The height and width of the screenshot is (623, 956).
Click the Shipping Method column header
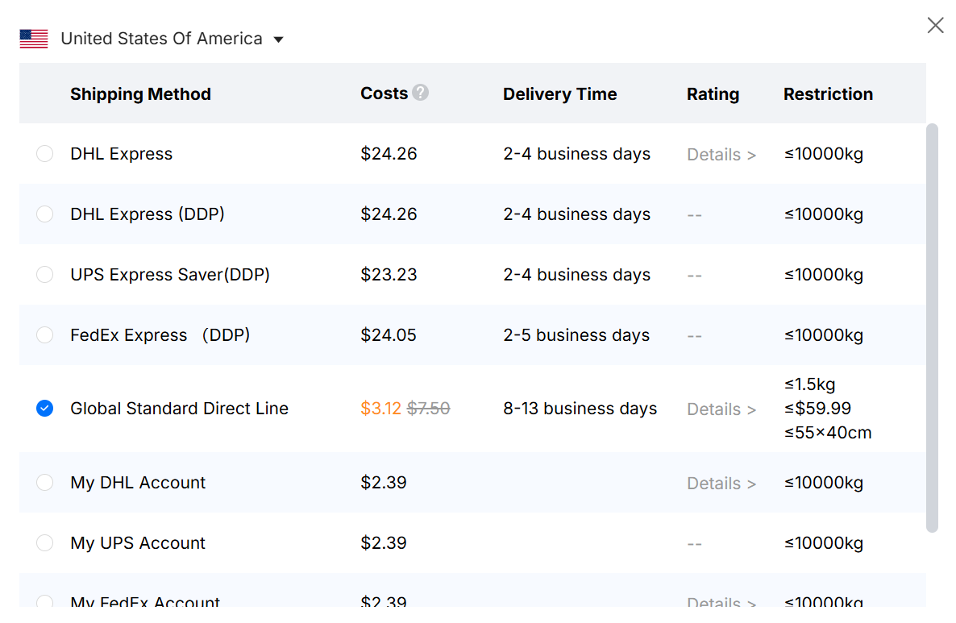click(140, 94)
